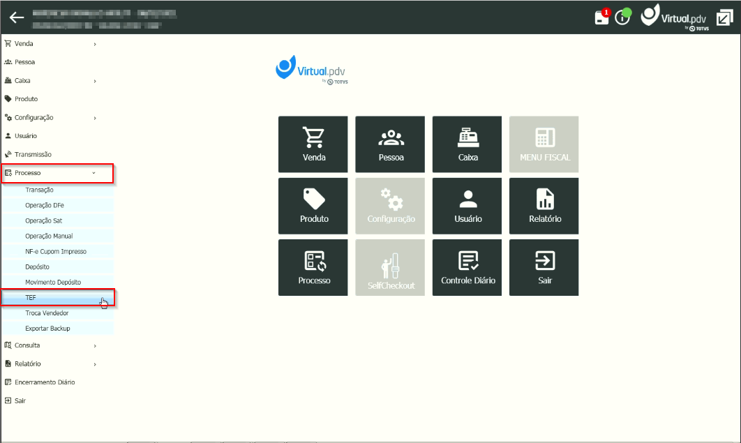Image resolution: width=741 pixels, height=443 pixels.
Task: Open the Produto tag tile
Action: (313, 206)
